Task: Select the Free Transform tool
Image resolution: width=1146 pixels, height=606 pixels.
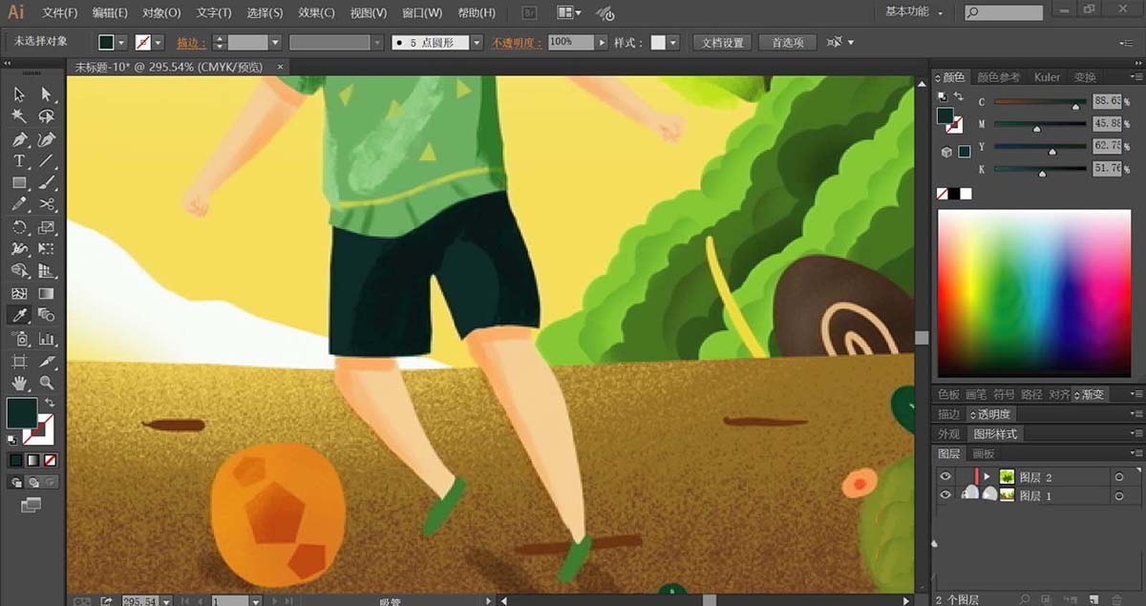Action: 46,249
